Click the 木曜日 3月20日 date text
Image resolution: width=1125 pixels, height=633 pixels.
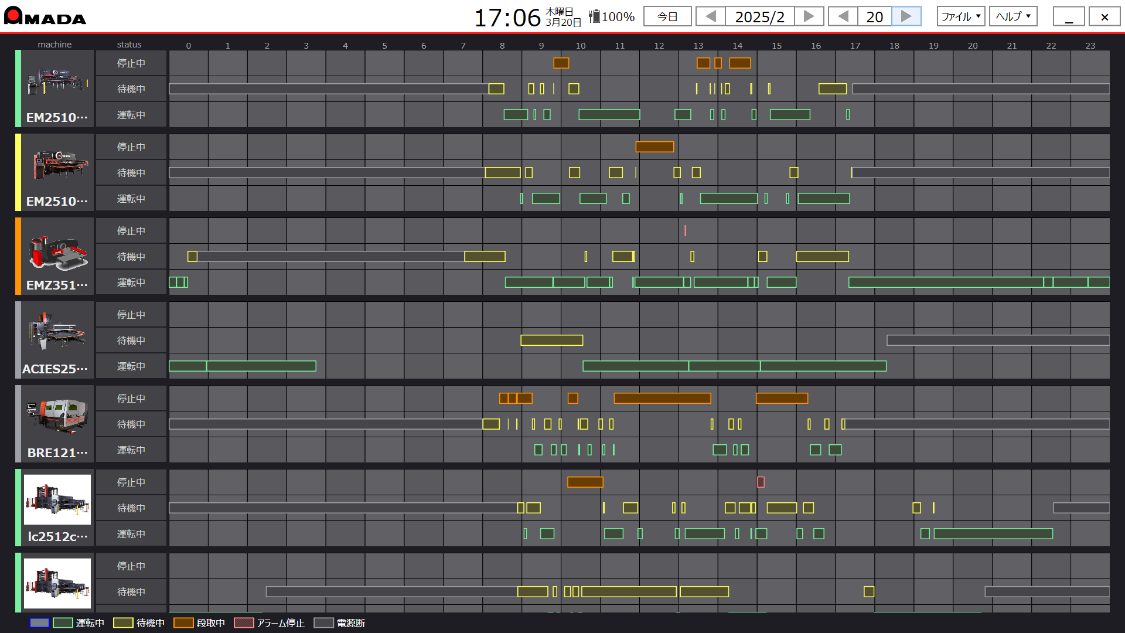click(x=563, y=17)
